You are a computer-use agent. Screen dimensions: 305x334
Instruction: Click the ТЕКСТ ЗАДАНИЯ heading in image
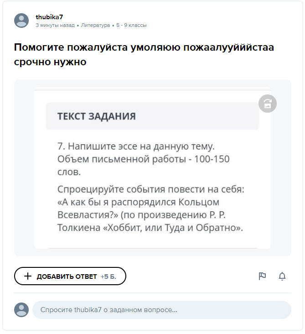(96, 116)
